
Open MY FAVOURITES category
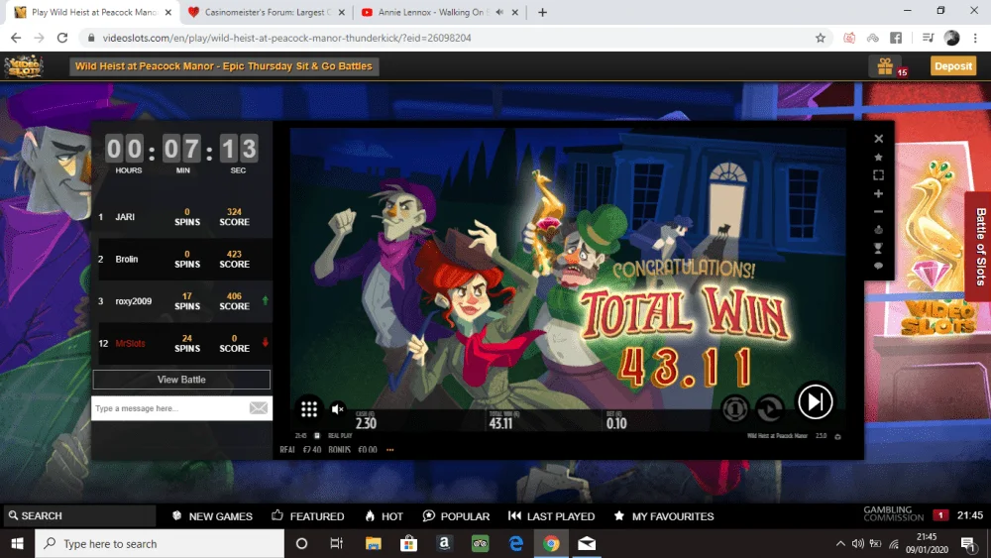click(x=664, y=515)
